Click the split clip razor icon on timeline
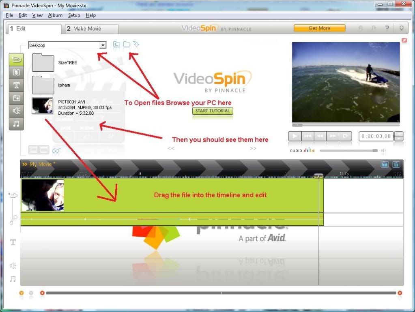Screen dimensions: 415x312 click(384, 165)
